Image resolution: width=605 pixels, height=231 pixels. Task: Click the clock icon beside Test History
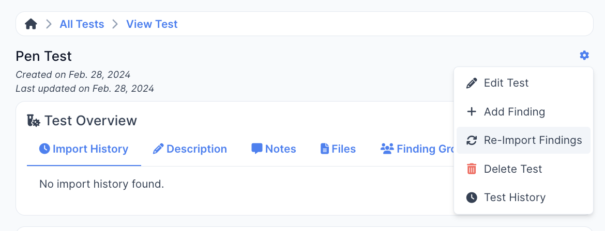[472, 197]
